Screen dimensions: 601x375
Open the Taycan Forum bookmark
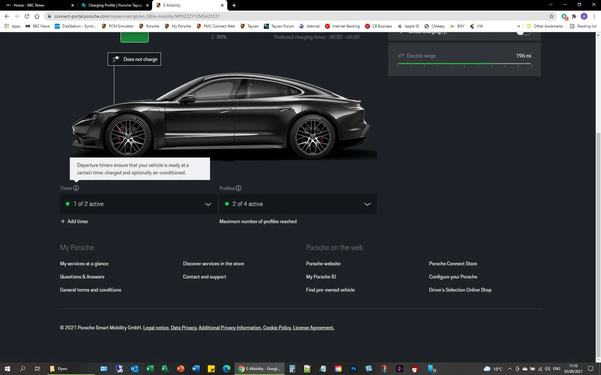point(279,26)
